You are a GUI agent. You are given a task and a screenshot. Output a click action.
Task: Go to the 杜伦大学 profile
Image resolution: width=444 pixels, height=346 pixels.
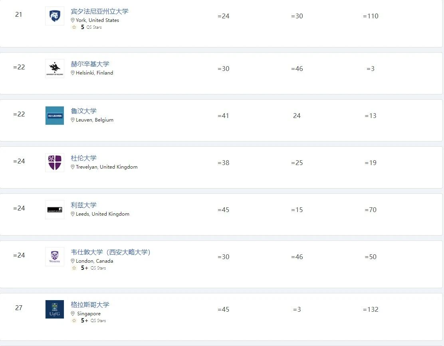pyautogui.click(x=83, y=158)
